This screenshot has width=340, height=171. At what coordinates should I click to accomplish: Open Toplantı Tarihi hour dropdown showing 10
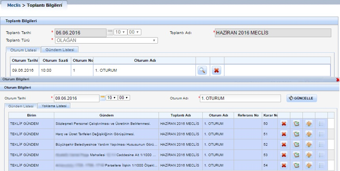[121, 32]
